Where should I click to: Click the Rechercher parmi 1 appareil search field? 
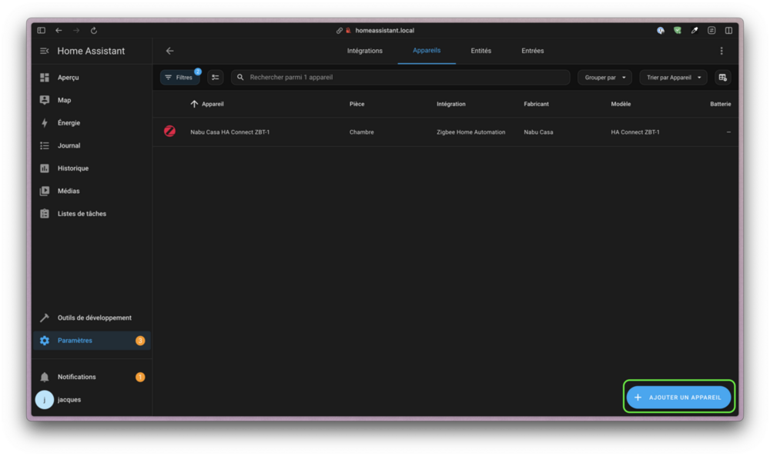click(400, 78)
